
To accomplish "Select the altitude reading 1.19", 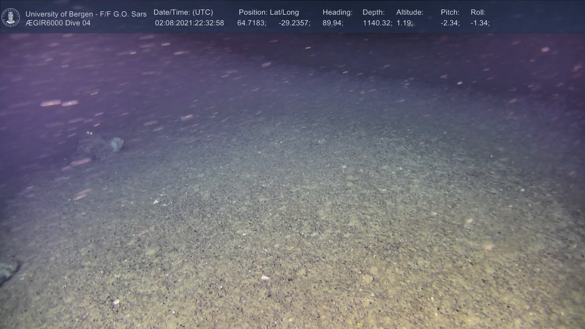I will coord(404,23).
